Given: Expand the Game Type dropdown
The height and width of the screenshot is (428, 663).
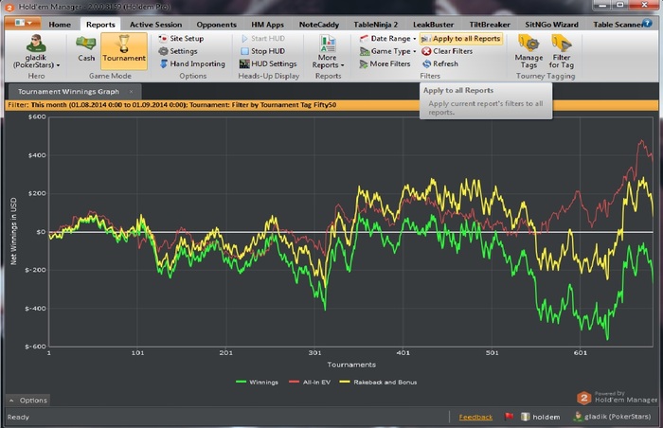Looking at the screenshot, I should [388, 51].
